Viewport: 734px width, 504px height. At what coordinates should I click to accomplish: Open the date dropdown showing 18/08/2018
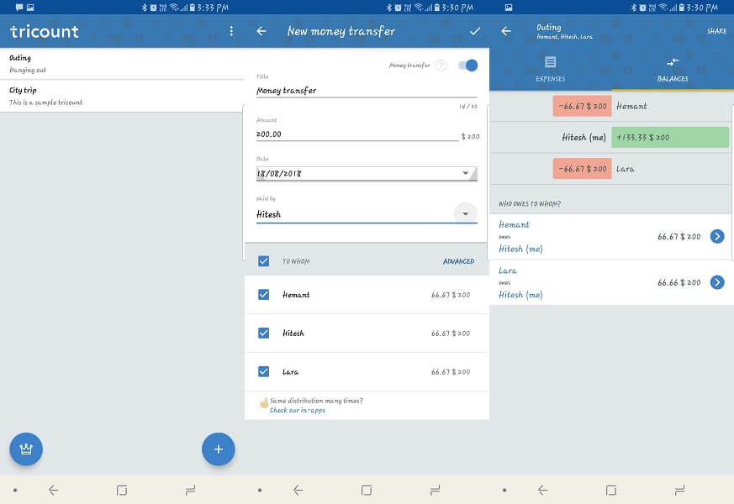pos(367,173)
